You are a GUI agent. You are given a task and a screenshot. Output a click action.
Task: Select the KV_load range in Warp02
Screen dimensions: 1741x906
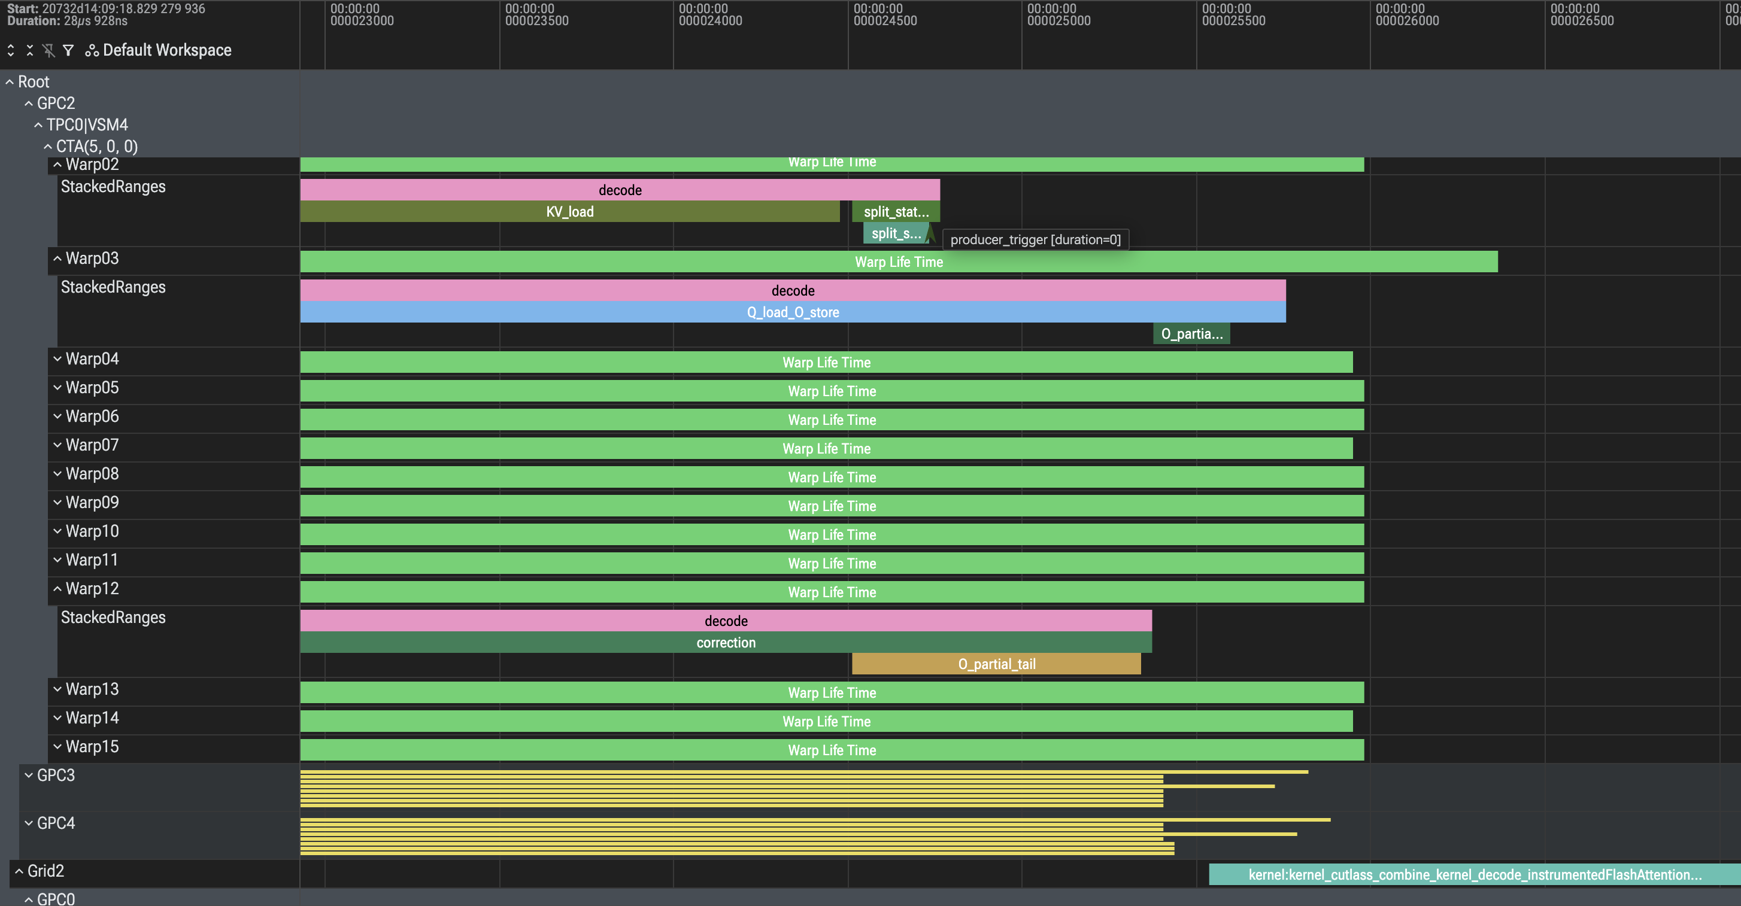point(570,211)
